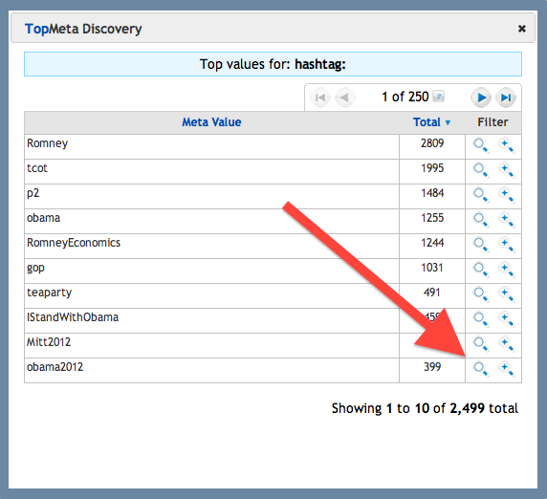Viewport: 547px width, 499px height.
Task: Click the total value 1995
Action: (x=432, y=168)
